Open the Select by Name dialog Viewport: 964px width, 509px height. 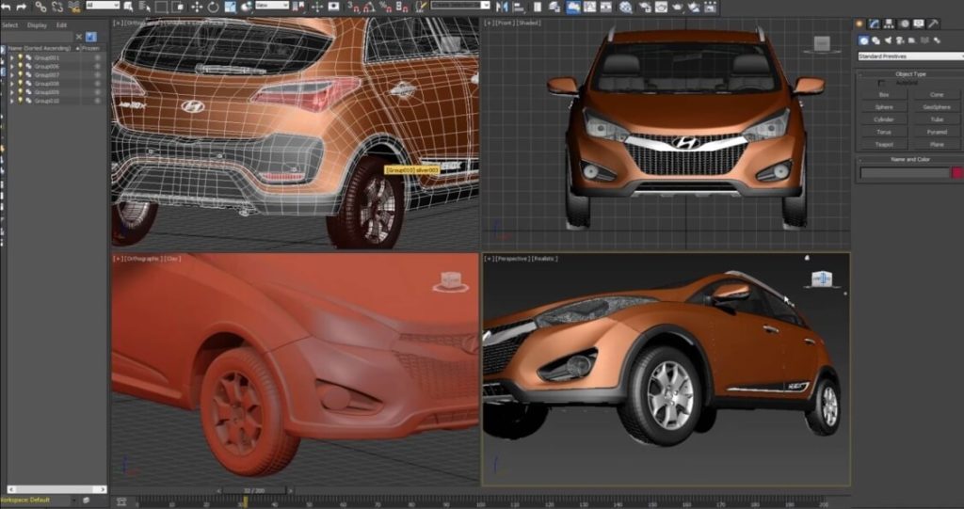coord(145,7)
